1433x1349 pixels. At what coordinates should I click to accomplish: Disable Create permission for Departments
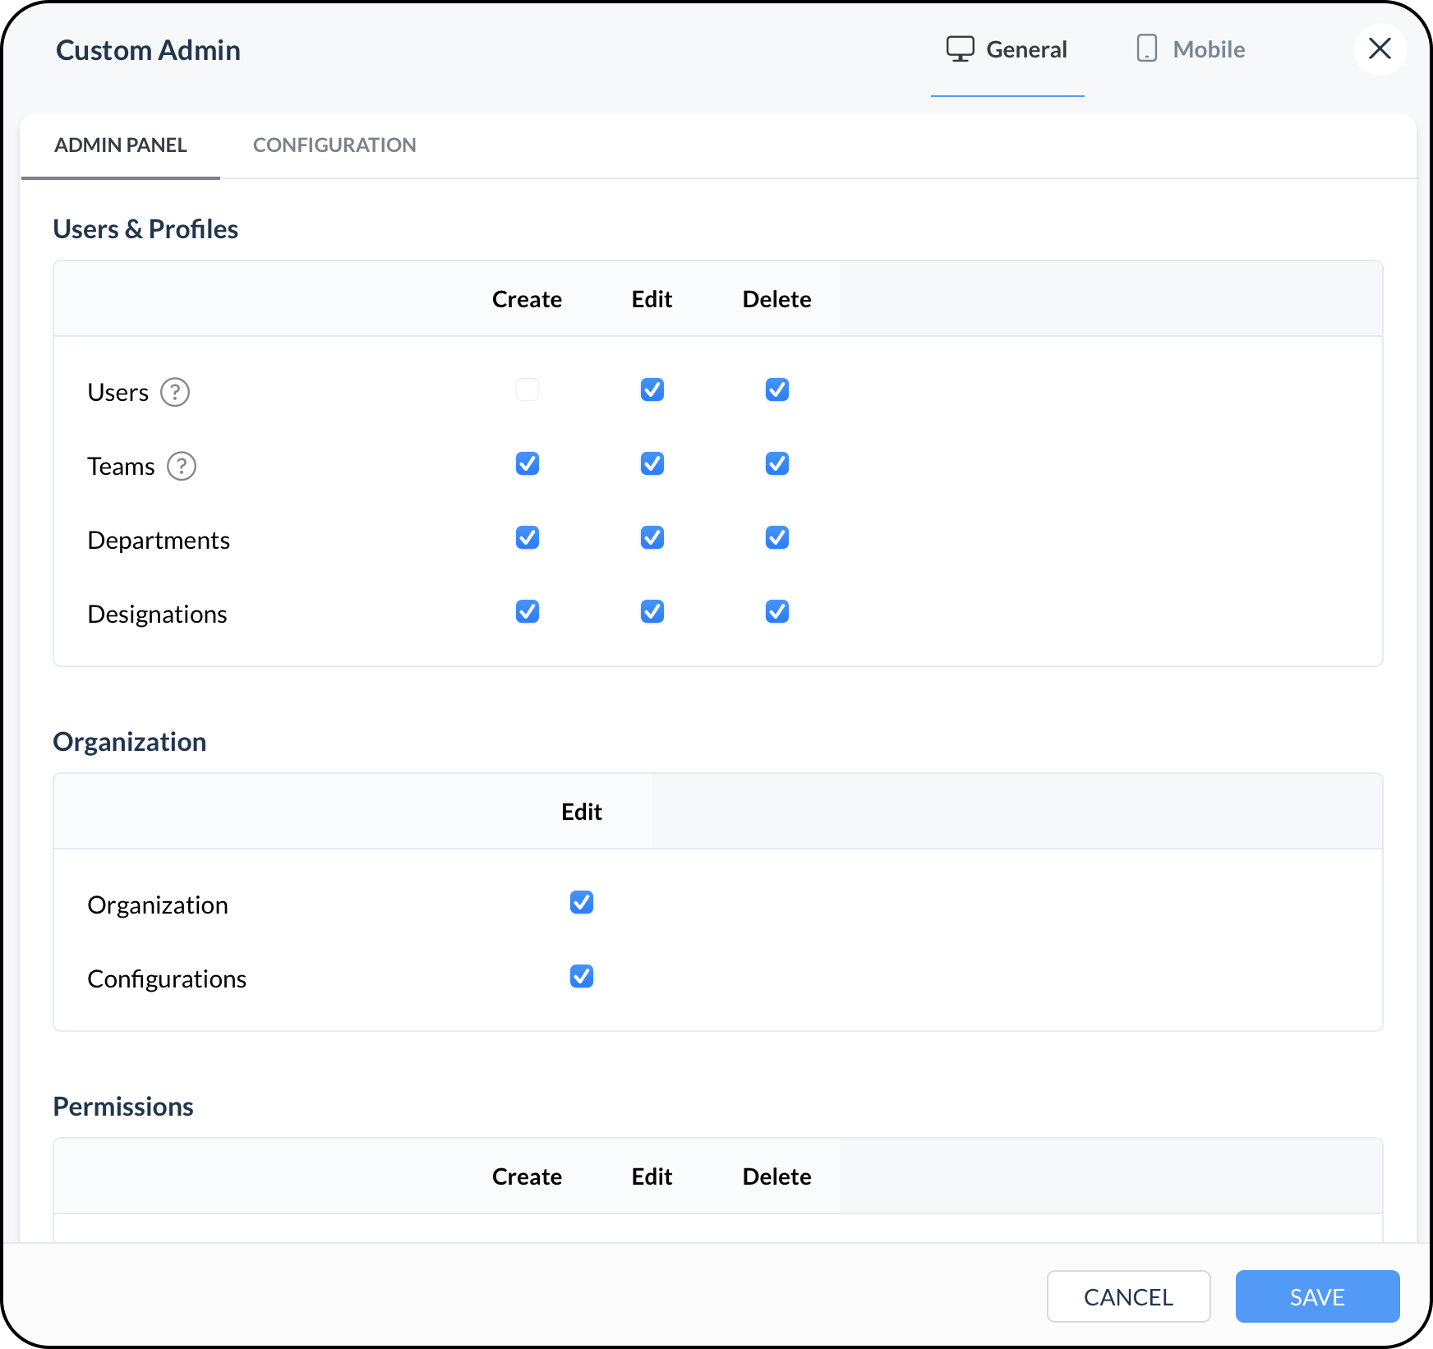tap(528, 537)
